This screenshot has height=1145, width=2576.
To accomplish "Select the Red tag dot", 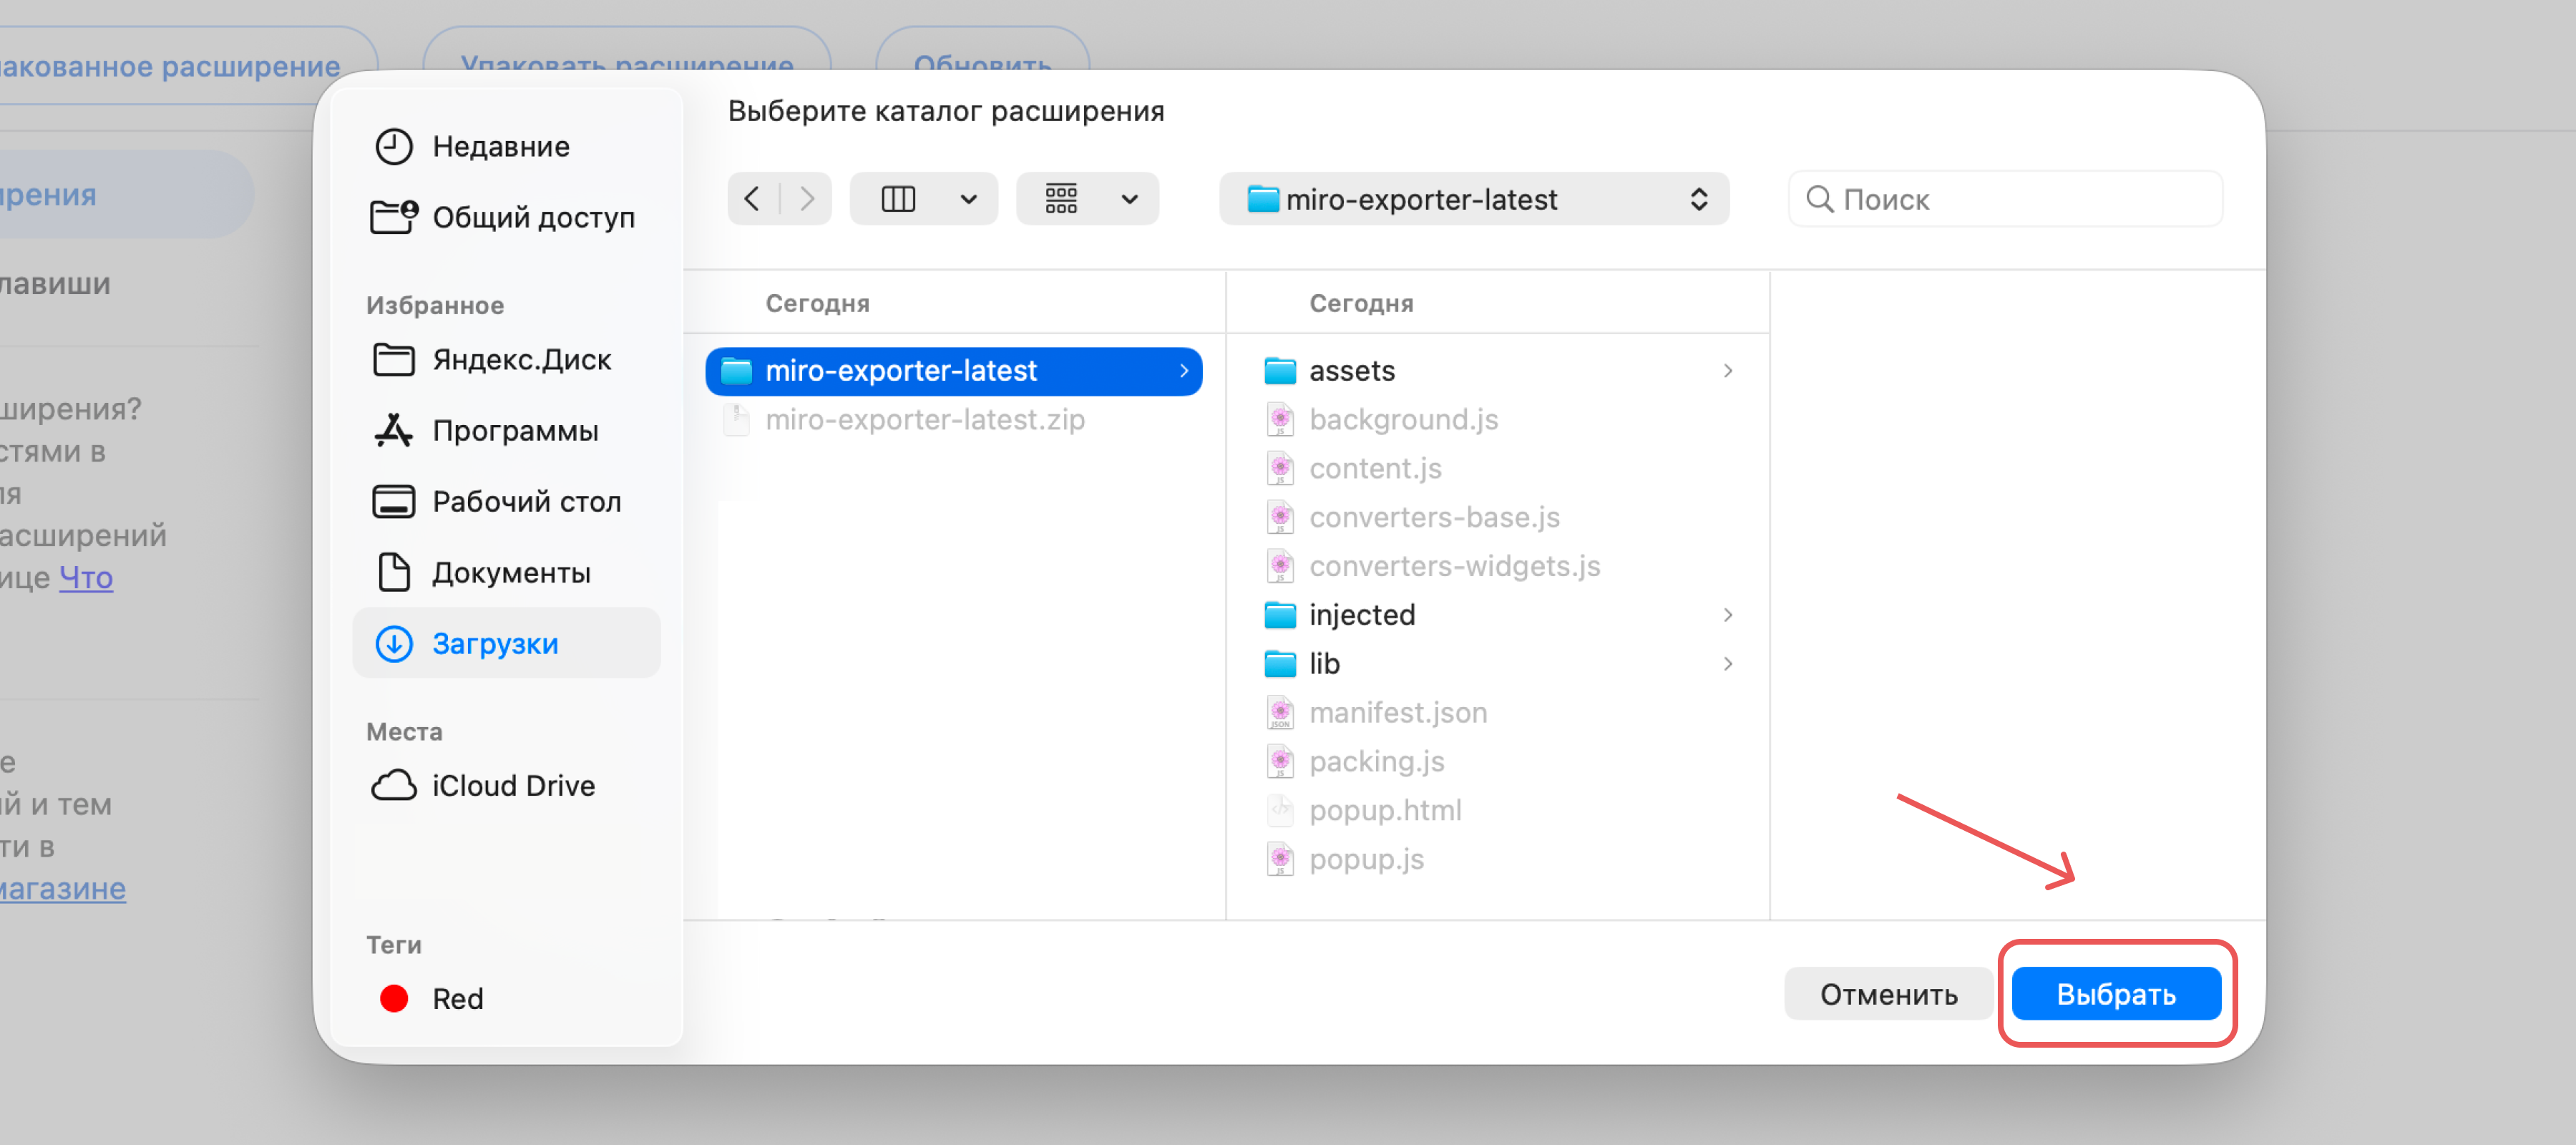I will pyautogui.click(x=394, y=998).
